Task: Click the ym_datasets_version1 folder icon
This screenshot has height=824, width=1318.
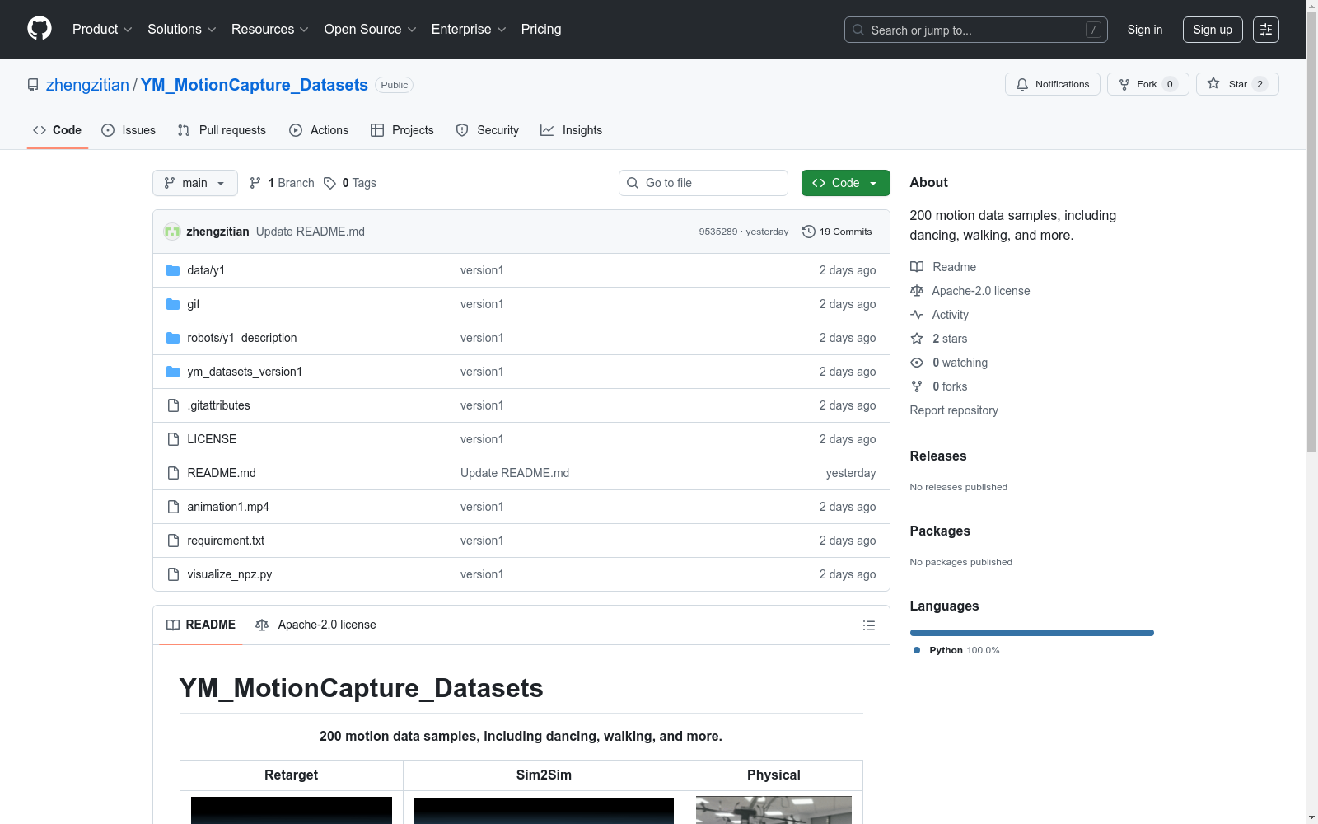Action: click(173, 372)
